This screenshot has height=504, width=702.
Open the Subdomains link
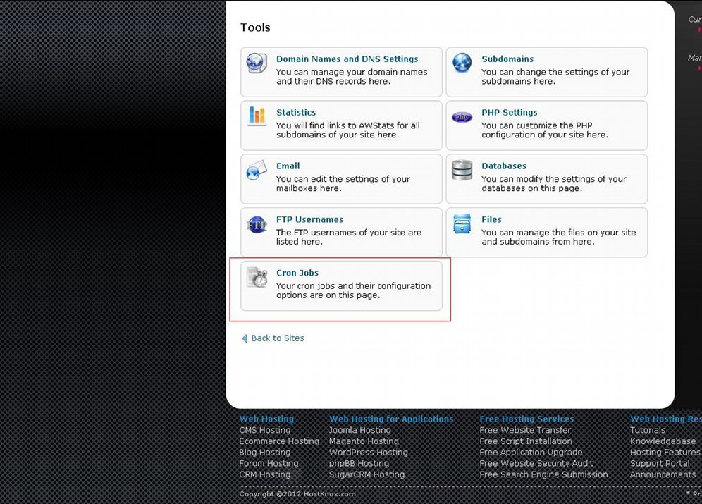coord(507,59)
